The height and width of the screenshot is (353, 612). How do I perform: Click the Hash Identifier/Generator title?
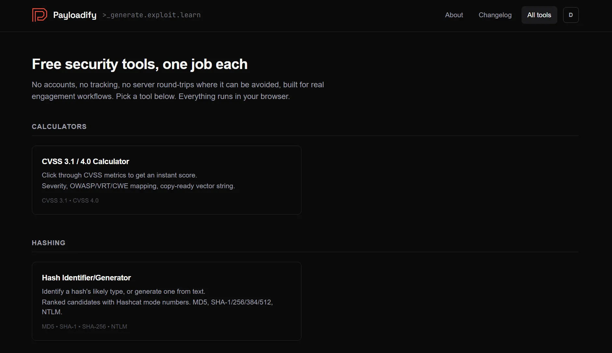coord(86,278)
